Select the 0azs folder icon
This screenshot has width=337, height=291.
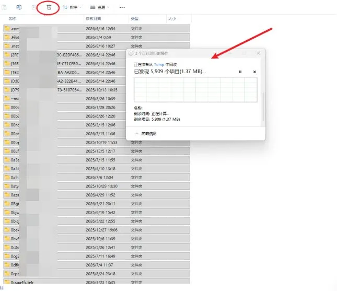7,195
